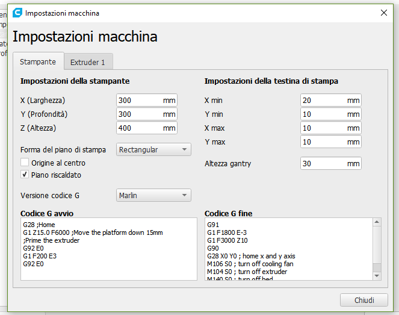The height and width of the screenshot is (315, 399).
Task: Focus the Y max input field
Action: 323,142
